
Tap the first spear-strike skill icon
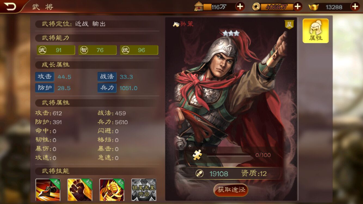48,190
